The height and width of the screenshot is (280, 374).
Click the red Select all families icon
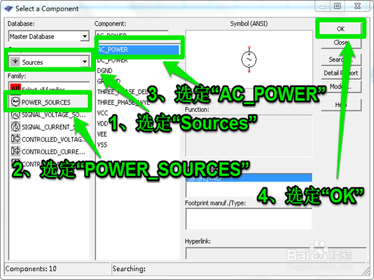click(x=14, y=90)
